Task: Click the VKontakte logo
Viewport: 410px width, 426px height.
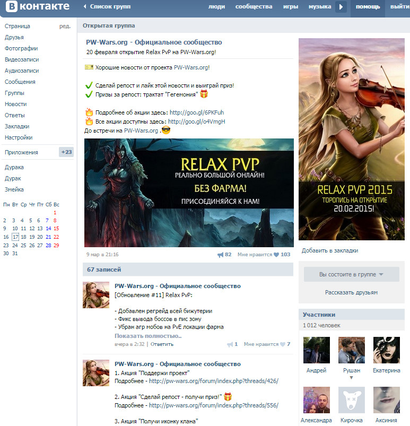Action: pyautogui.click(x=38, y=6)
